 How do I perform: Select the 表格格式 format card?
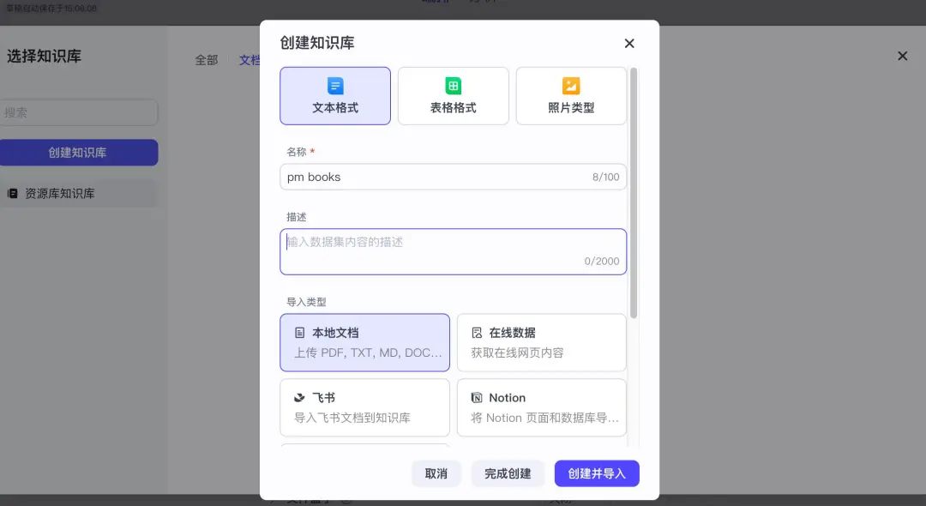tap(453, 95)
